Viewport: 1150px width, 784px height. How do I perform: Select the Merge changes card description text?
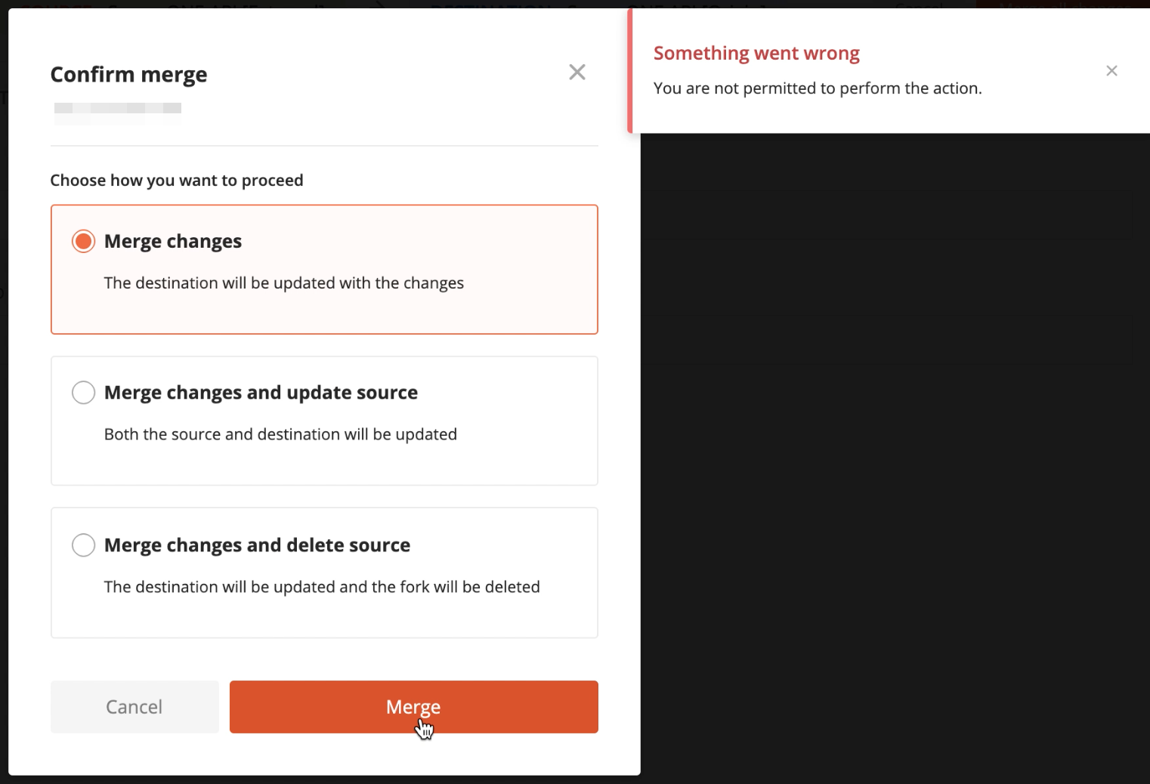tap(283, 282)
